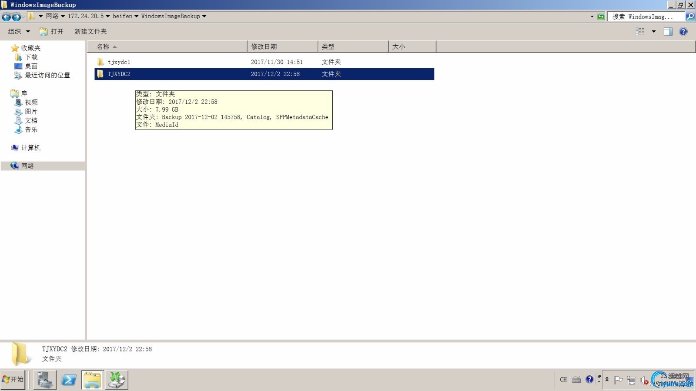Image resolution: width=696 pixels, height=391 pixels.
Task: Create folder with 新建文件夹 button
Action: pyautogui.click(x=90, y=31)
